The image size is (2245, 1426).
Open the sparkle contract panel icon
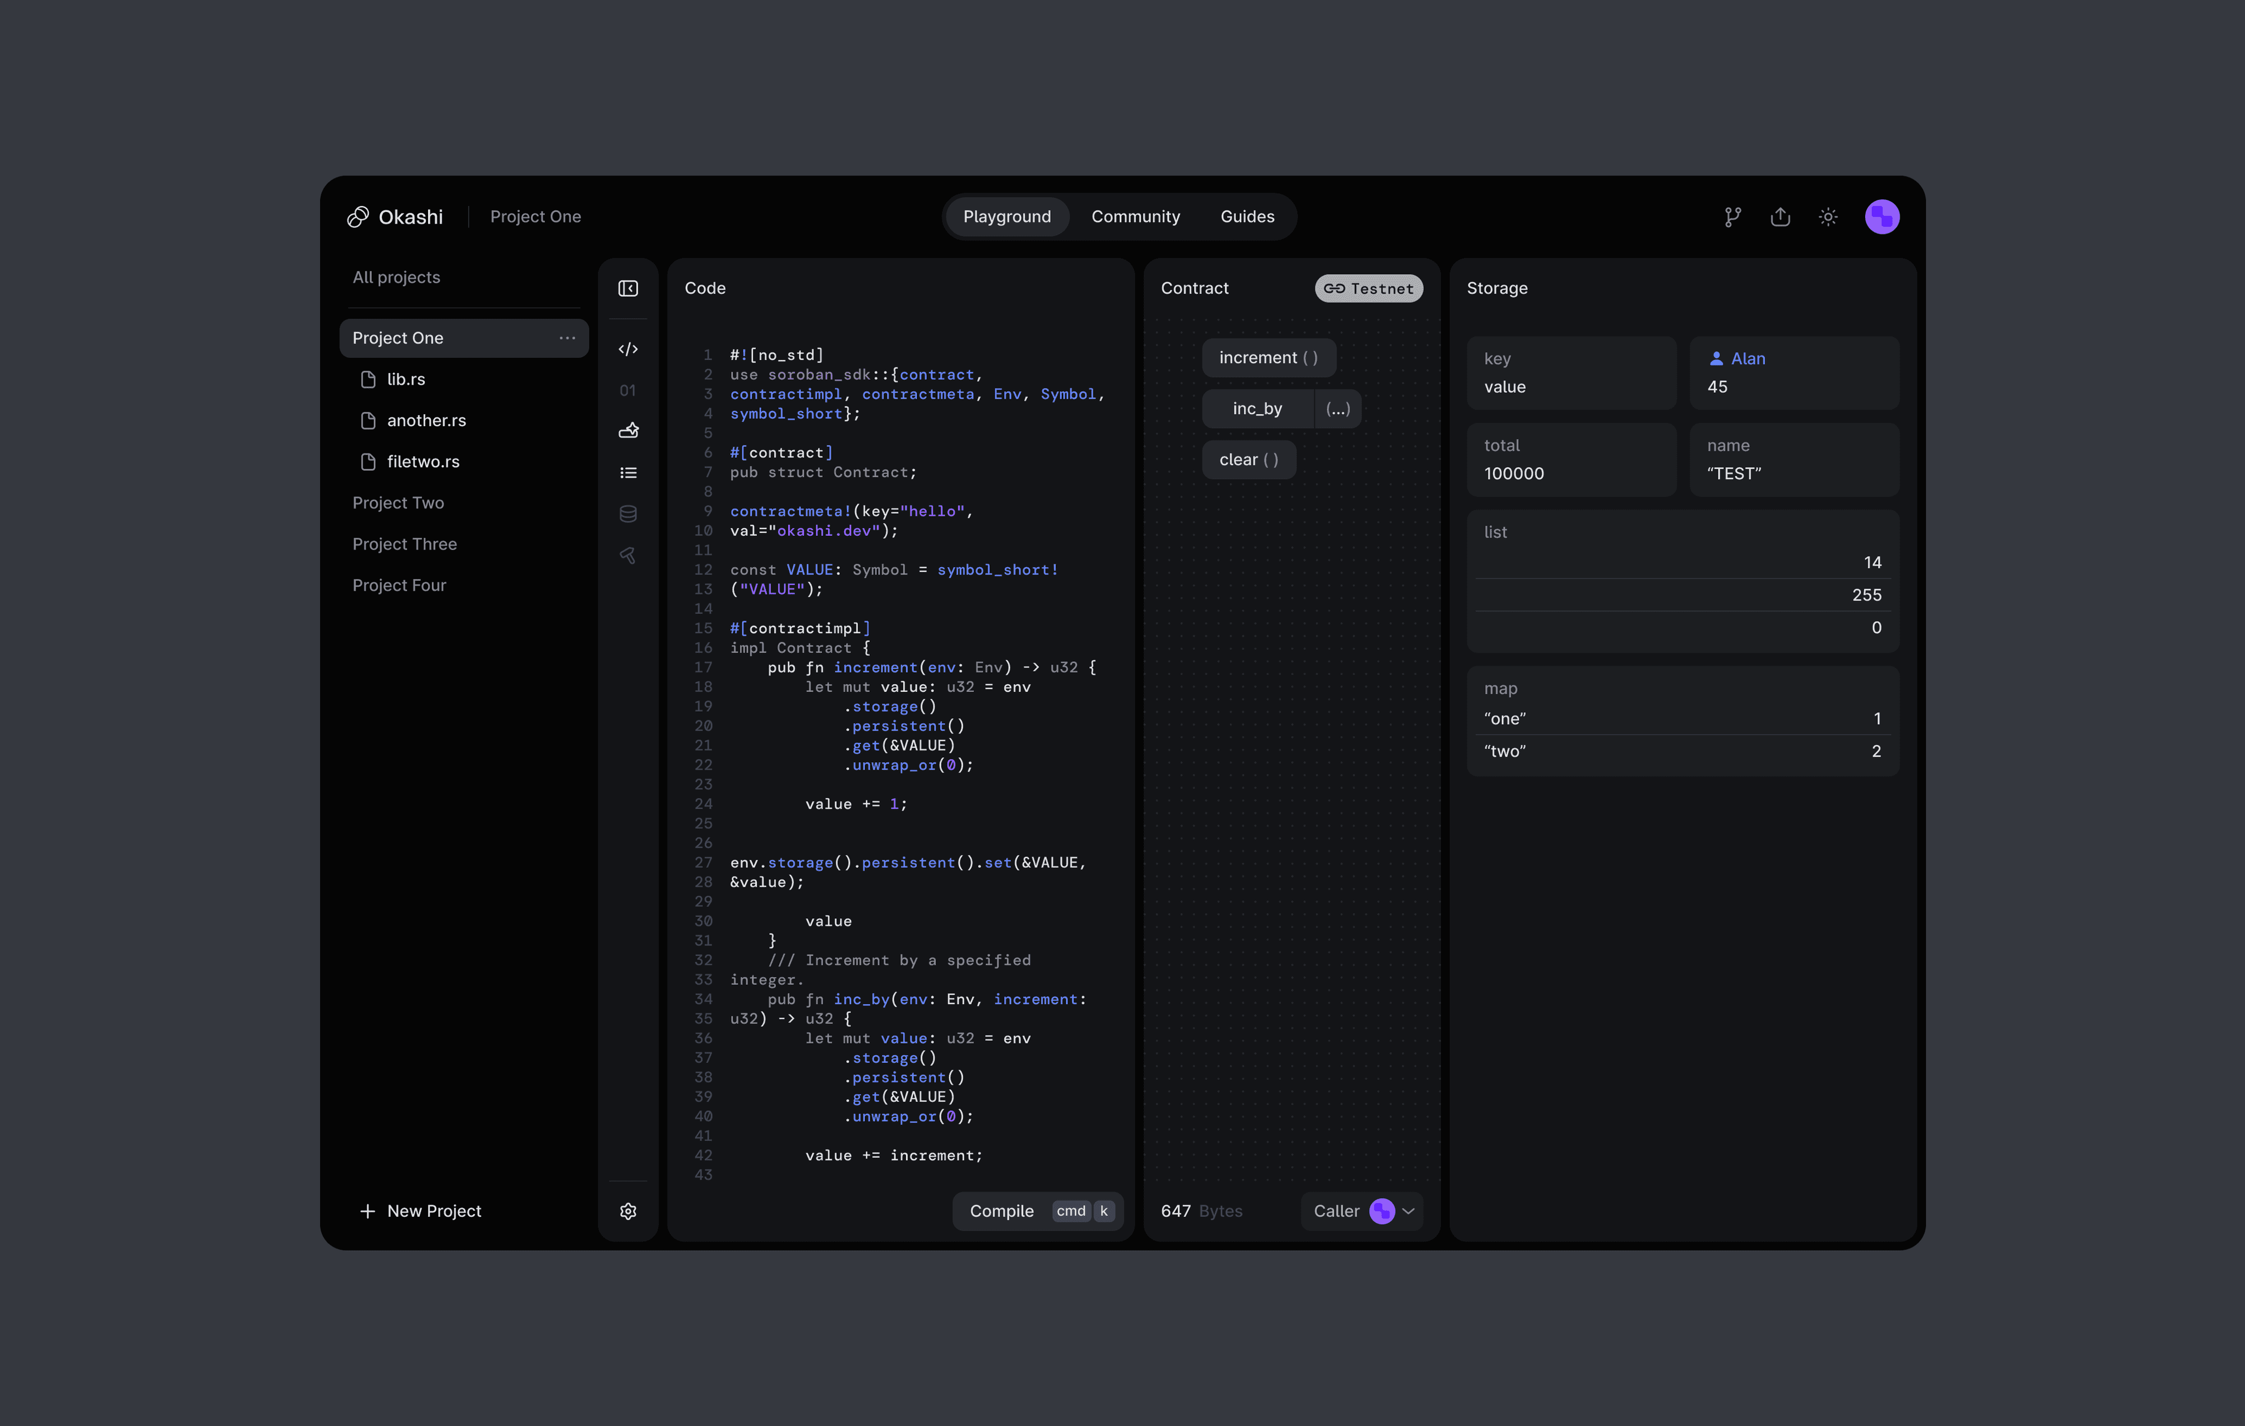point(628,431)
